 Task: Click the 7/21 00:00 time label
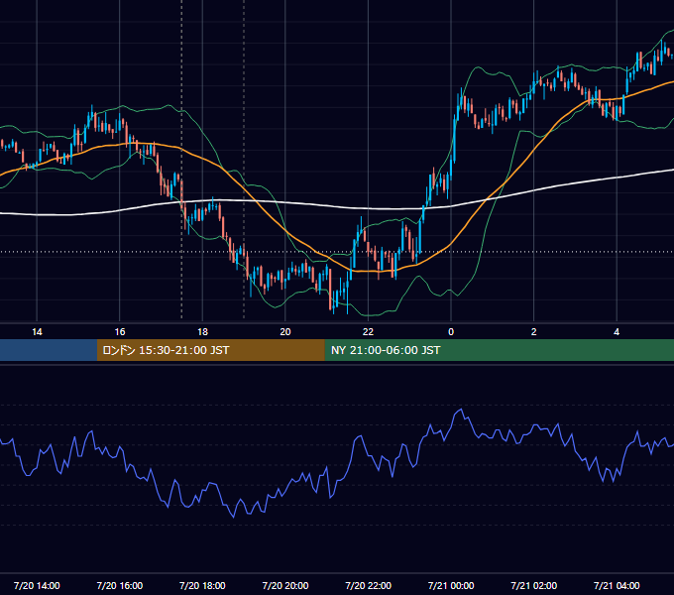click(x=451, y=585)
